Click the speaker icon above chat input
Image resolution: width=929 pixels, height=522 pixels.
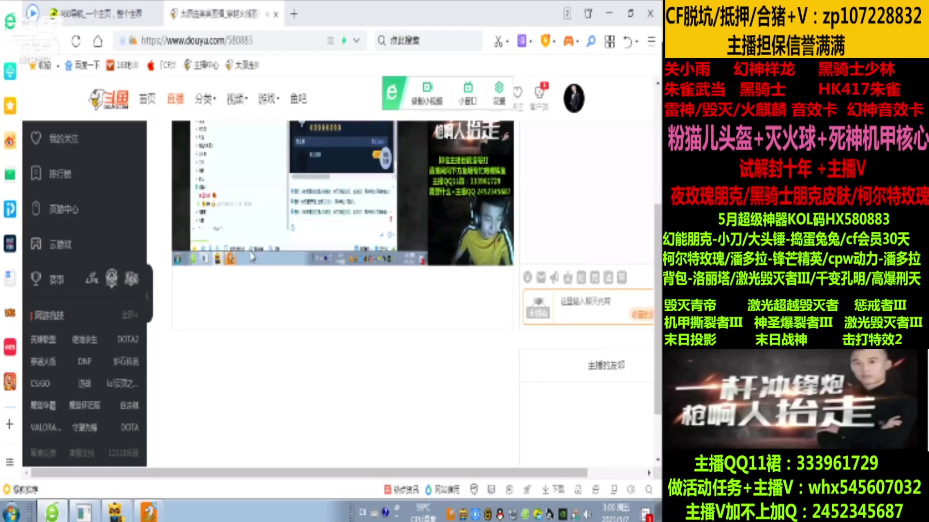pyautogui.click(x=554, y=277)
